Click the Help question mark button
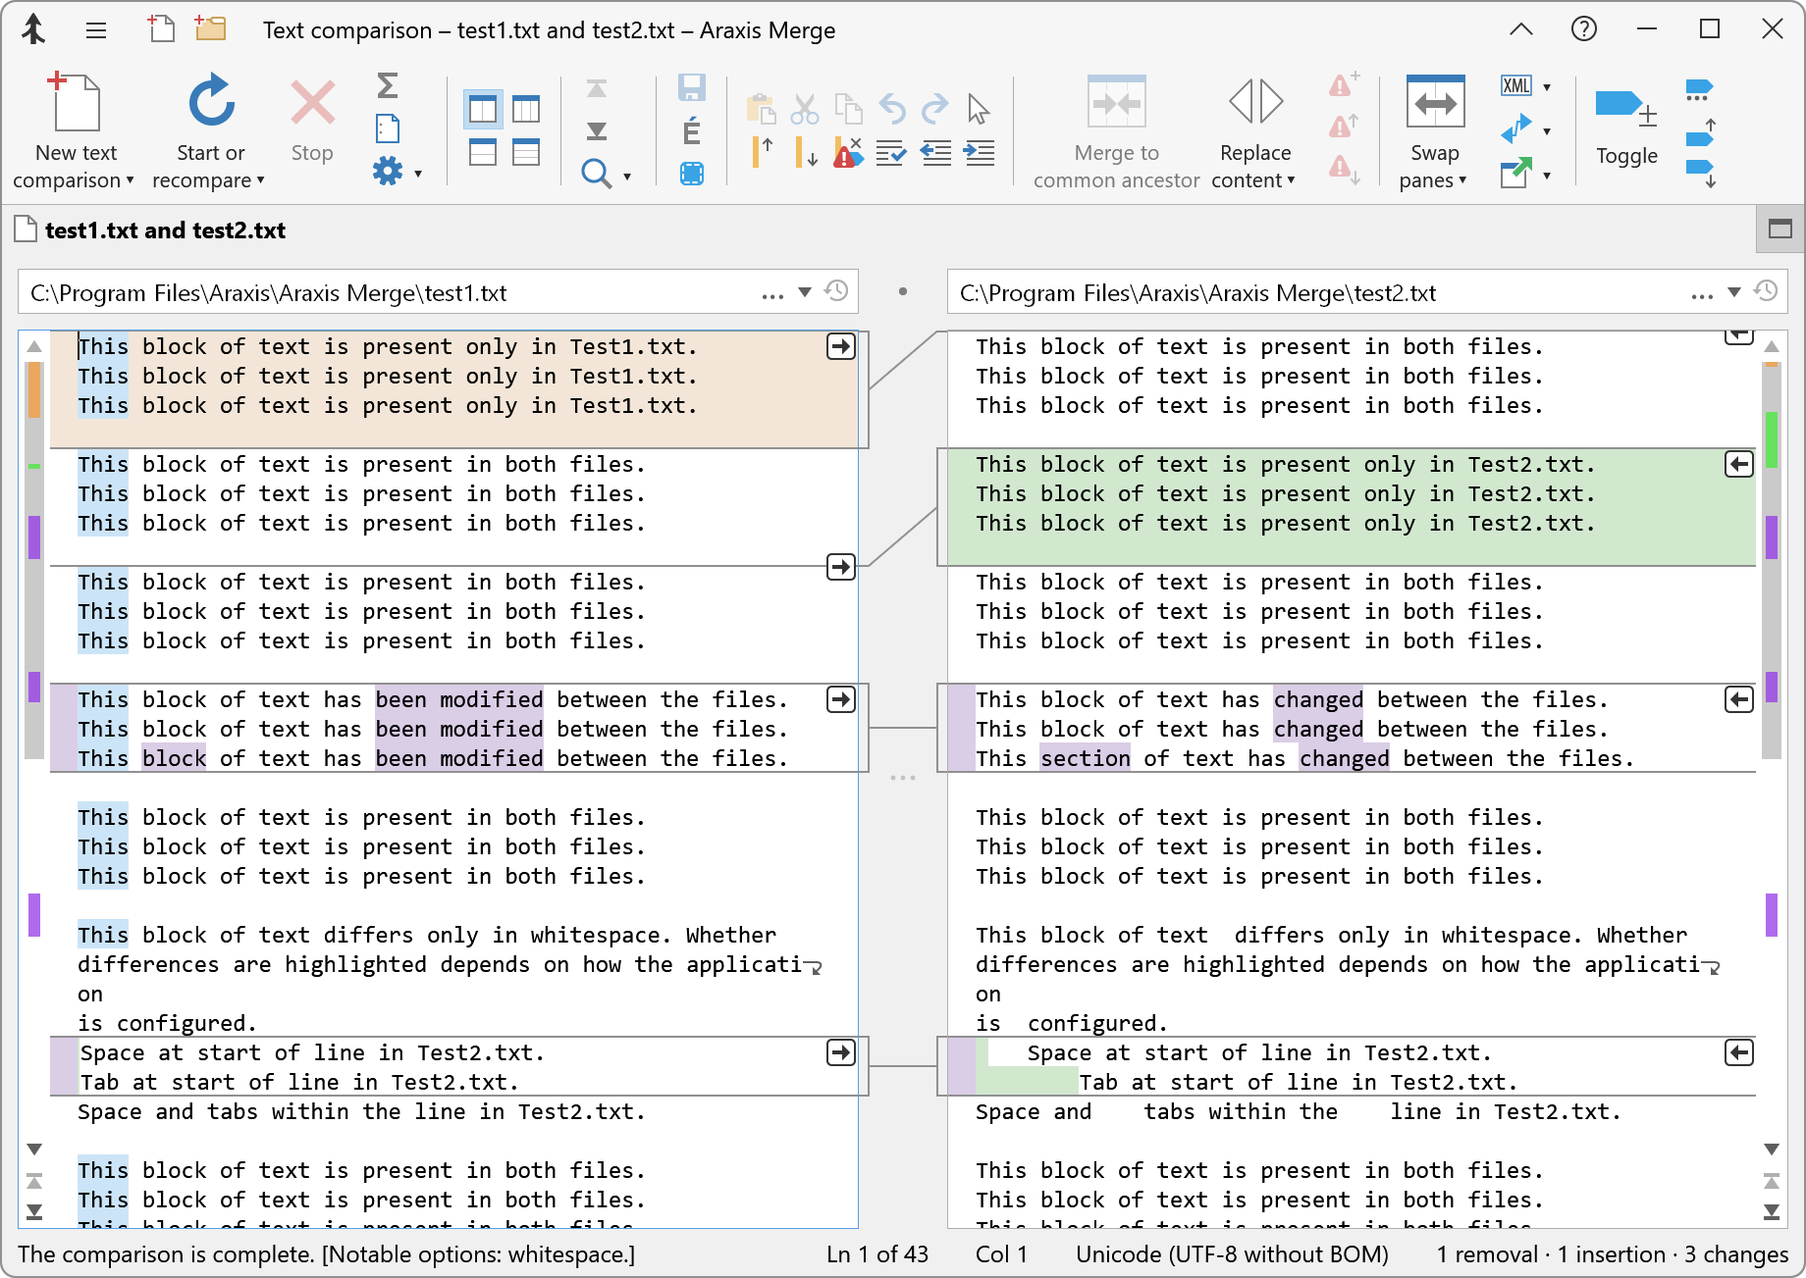 (1583, 28)
